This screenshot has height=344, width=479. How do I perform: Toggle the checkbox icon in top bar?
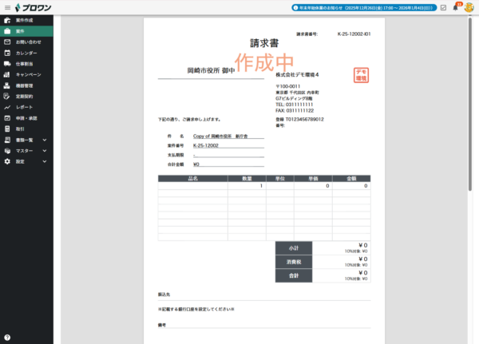click(x=443, y=7)
